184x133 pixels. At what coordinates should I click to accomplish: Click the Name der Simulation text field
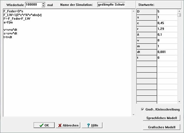point(111,4)
